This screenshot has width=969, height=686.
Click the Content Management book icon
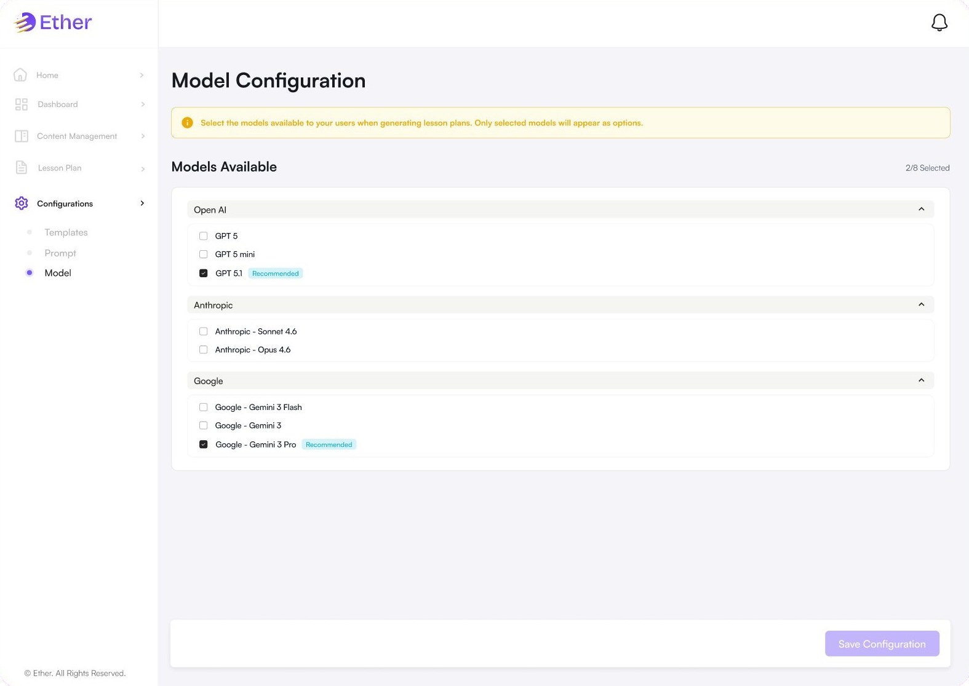click(22, 136)
